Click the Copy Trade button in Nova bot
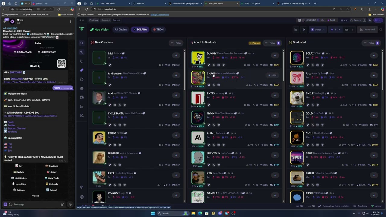The image size is (386, 217). (x=52, y=178)
